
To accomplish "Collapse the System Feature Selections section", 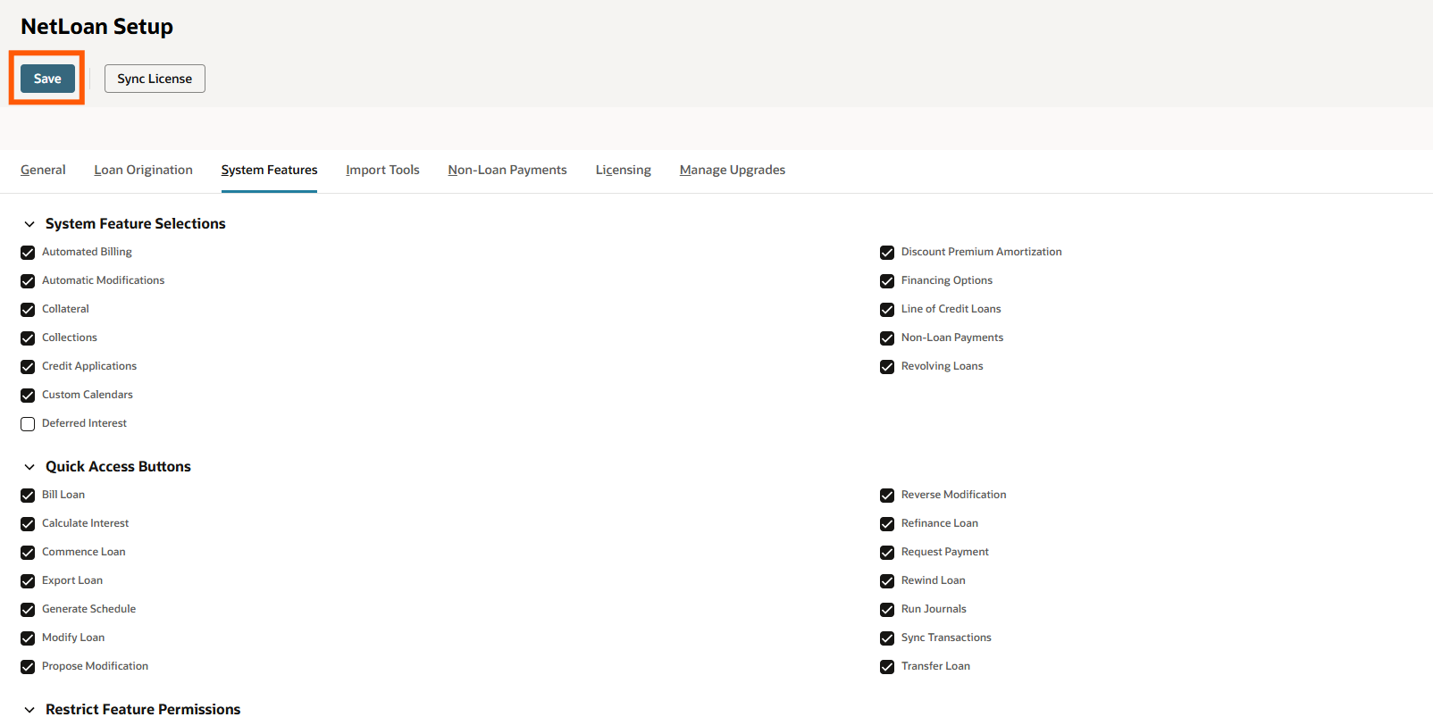I will pos(29,224).
